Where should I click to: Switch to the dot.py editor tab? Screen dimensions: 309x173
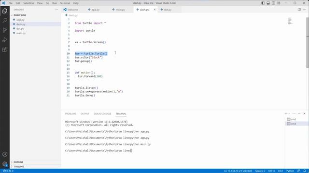point(168,10)
